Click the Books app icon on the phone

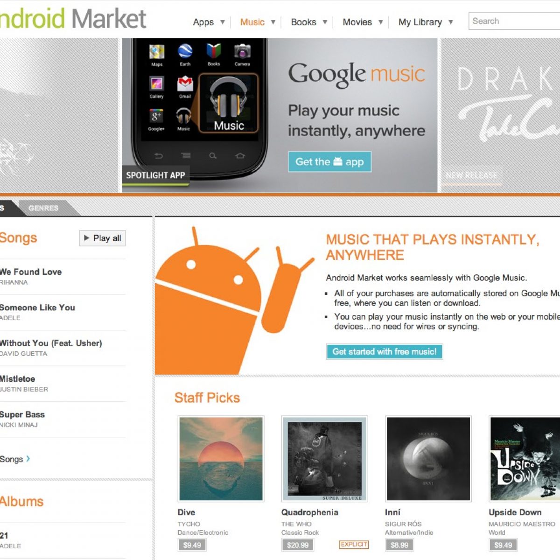pos(214,52)
